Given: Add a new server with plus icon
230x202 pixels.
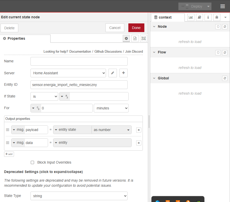Looking at the screenshot, I should 124,73.
